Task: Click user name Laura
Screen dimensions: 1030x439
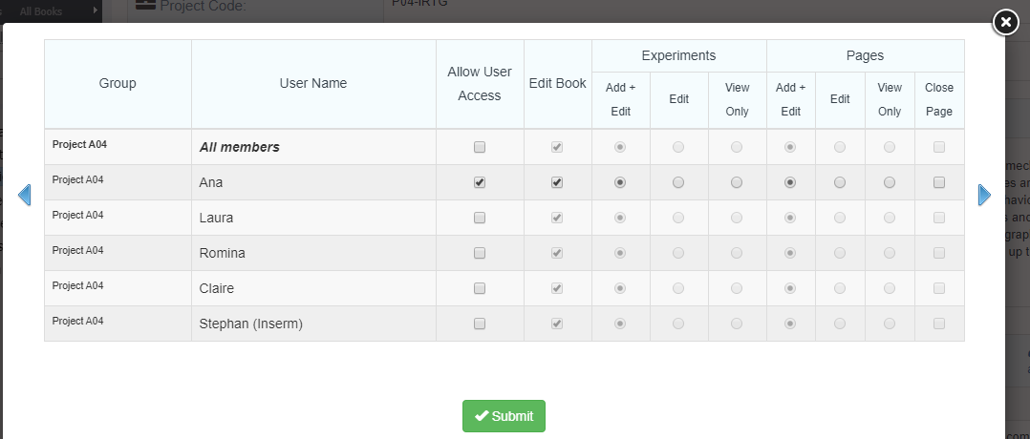Action: 216,218
